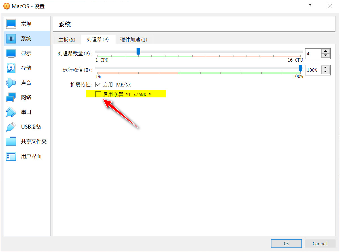Click the 串口 sidebar label

tap(26, 112)
